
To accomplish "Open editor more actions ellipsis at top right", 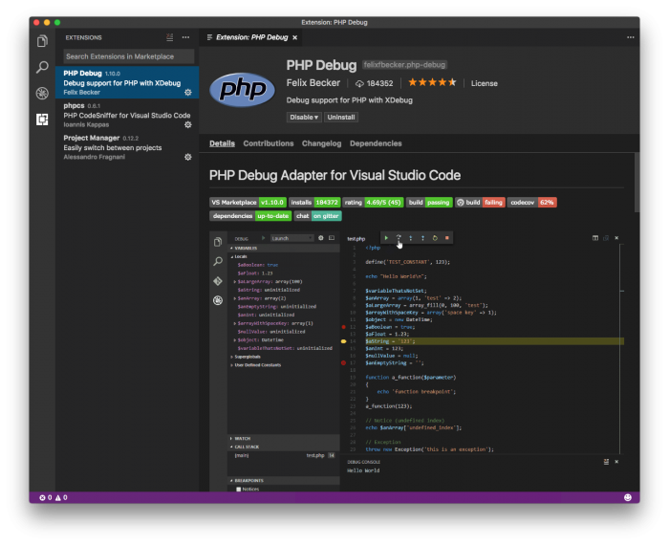I will click(630, 37).
